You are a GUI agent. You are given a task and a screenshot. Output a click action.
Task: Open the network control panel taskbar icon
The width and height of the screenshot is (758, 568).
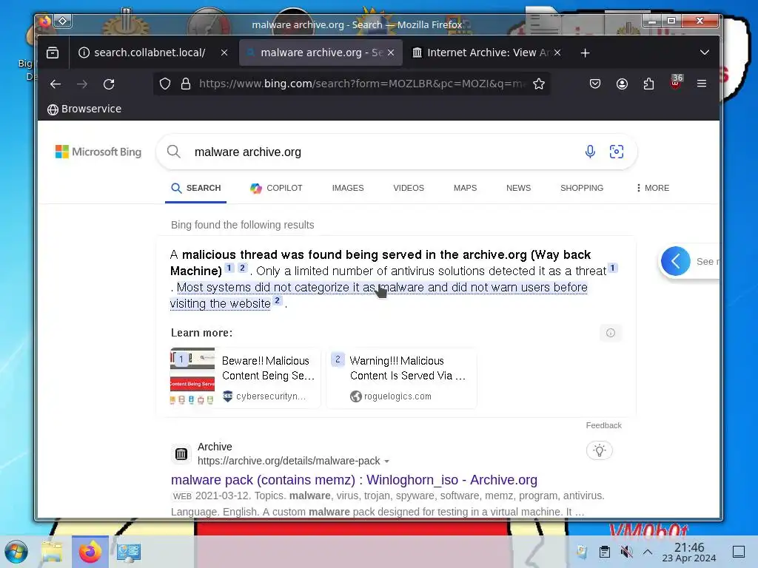pyautogui.click(x=128, y=552)
